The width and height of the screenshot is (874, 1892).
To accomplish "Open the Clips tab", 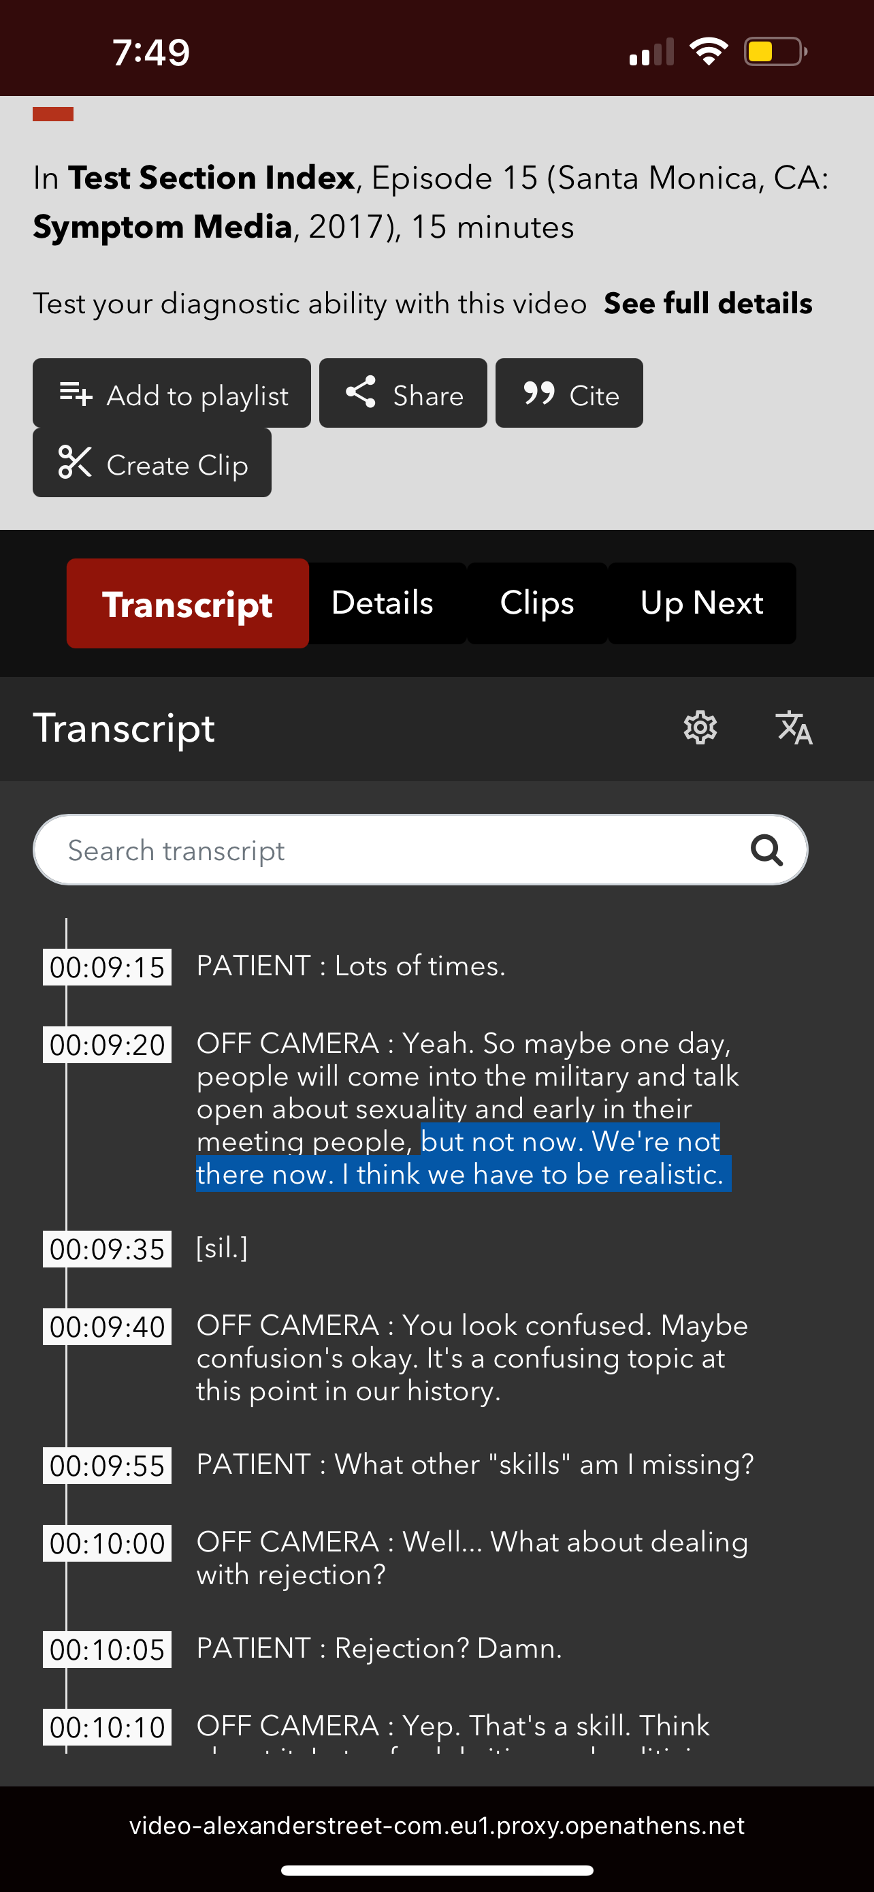I will [x=536, y=603].
